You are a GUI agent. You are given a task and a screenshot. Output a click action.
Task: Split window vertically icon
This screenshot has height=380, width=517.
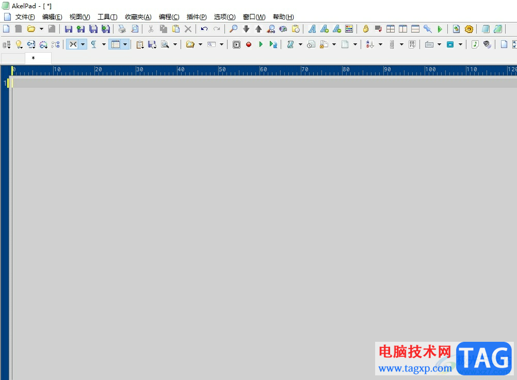403,29
